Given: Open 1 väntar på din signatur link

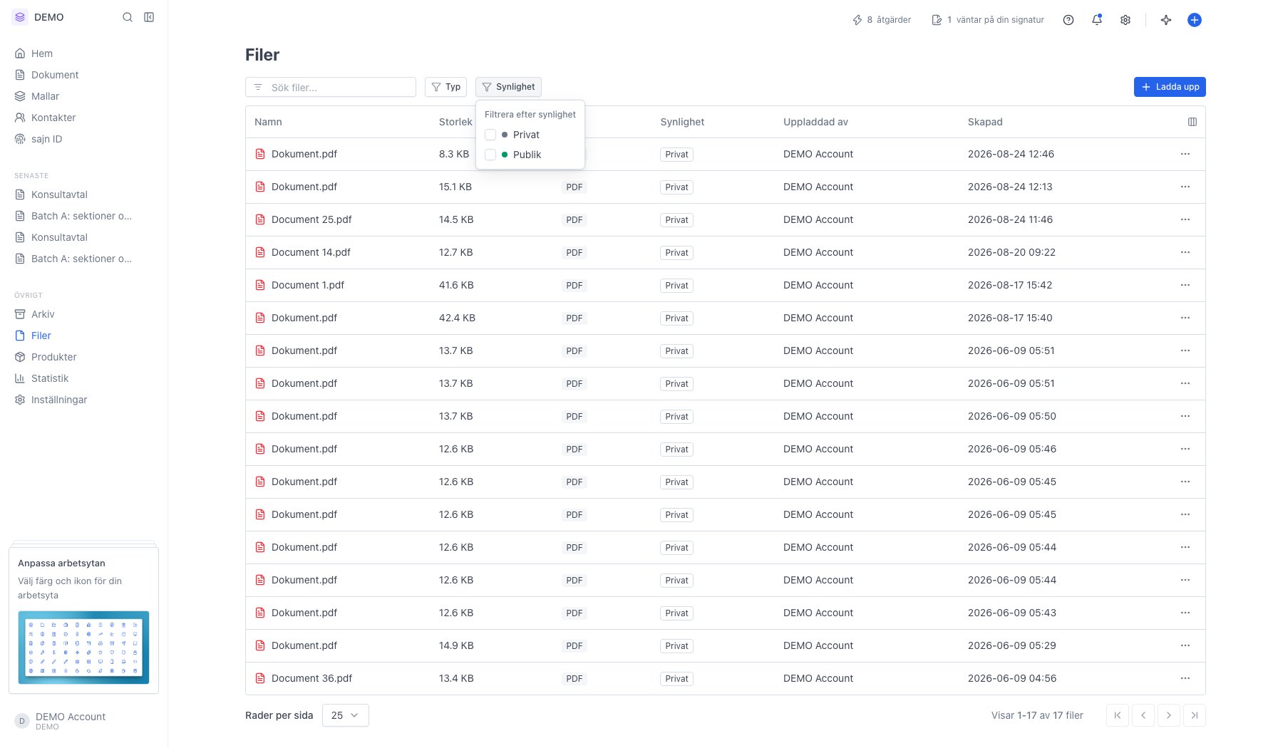Looking at the screenshot, I should pos(988,20).
